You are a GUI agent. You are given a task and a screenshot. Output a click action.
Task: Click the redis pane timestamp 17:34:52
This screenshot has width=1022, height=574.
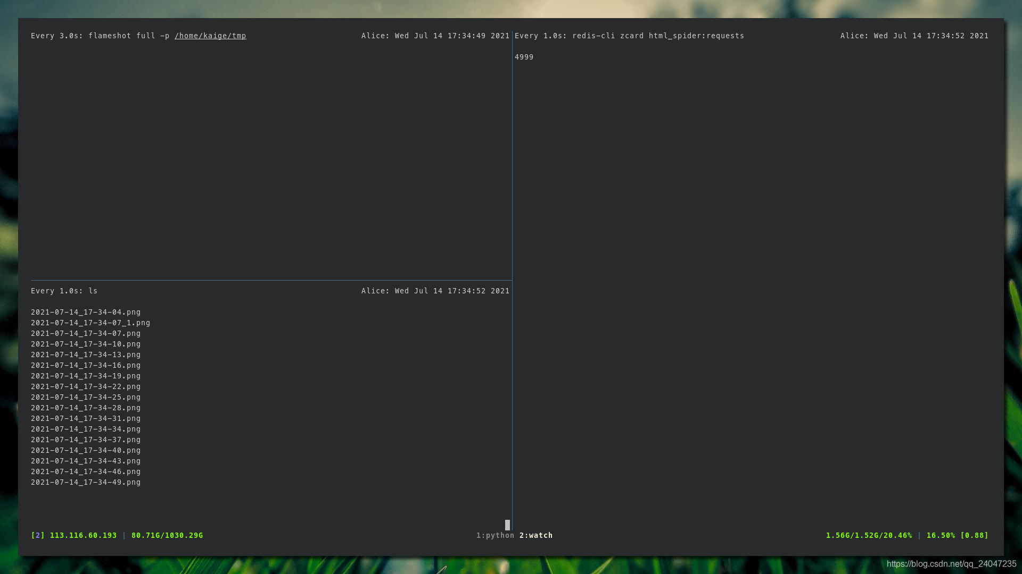[945, 36]
